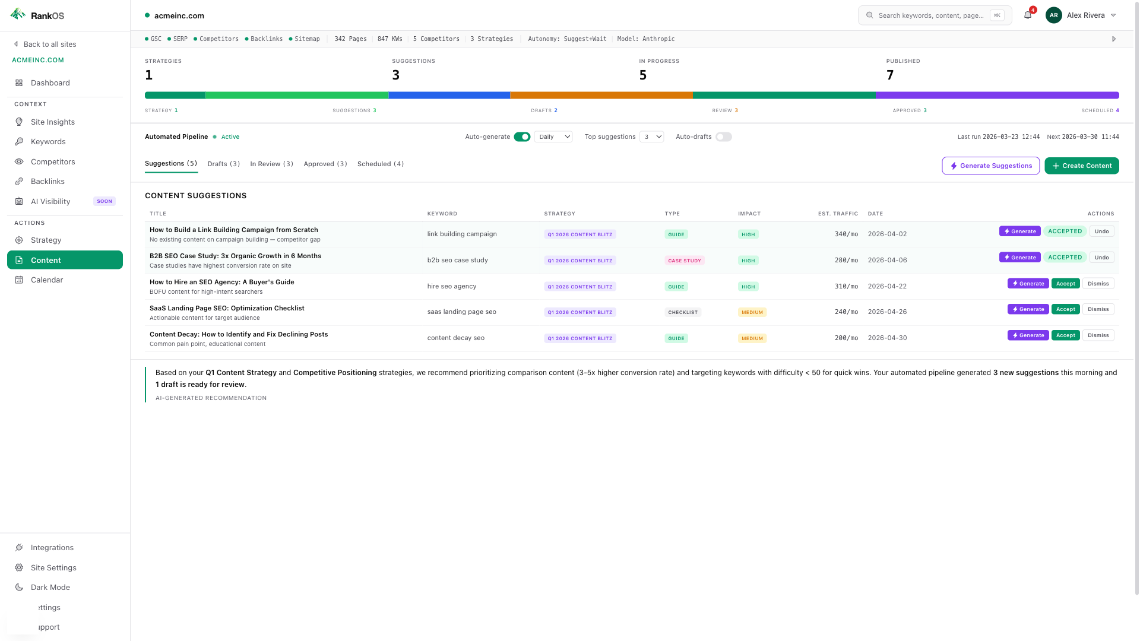Open the notification bell
The width and height of the screenshot is (1140, 641).
1027,15
